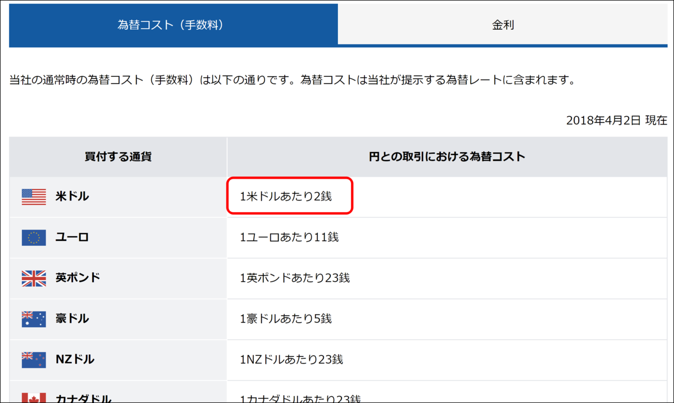Click the Australian flag icon beside 豪ドル
This screenshot has width=674, height=403.
(33, 319)
